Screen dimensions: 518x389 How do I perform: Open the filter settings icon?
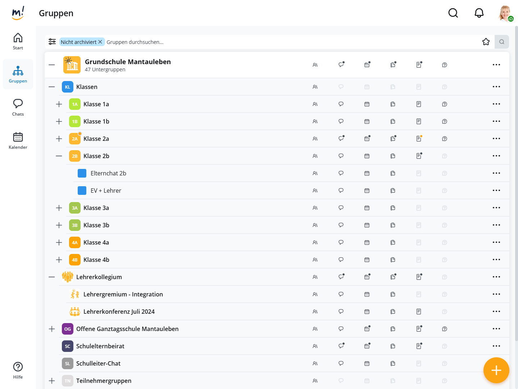(52, 42)
